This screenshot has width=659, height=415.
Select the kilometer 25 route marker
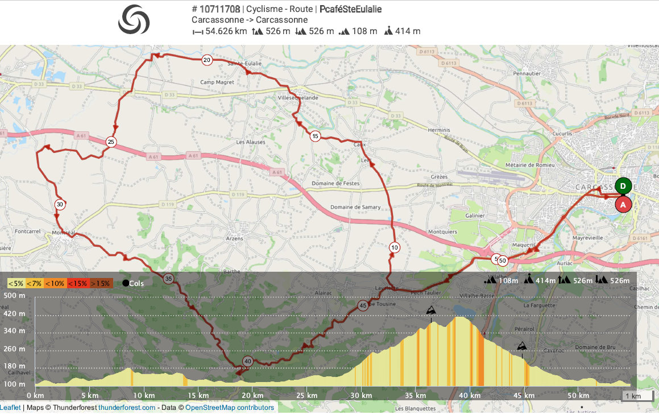111,142
